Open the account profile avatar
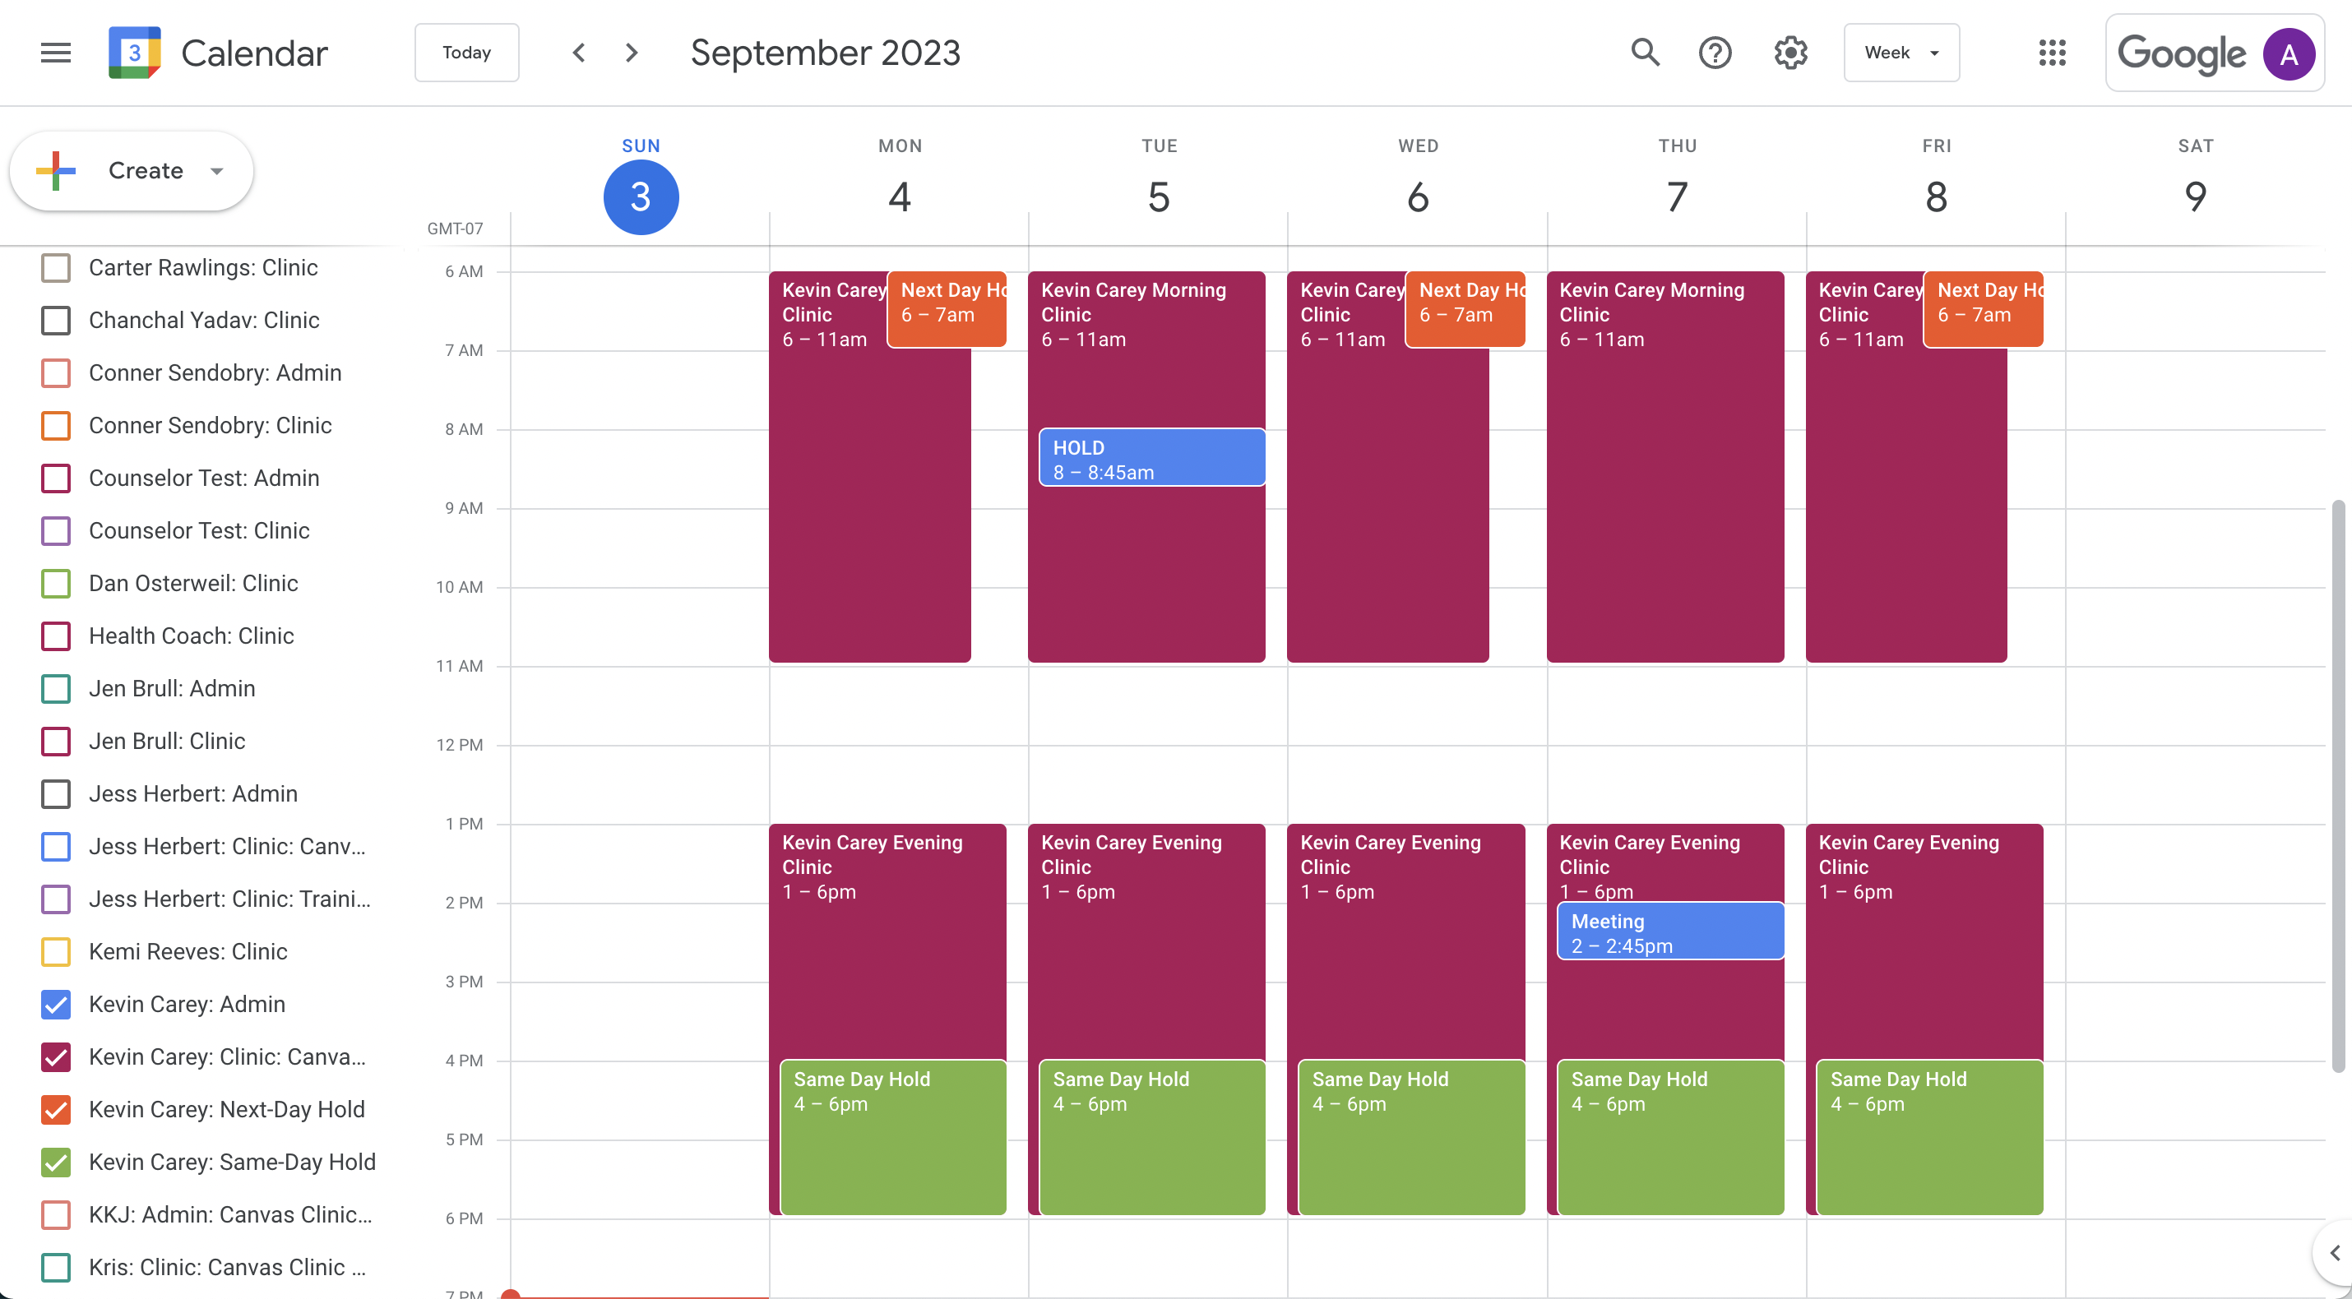This screenshot has height=1299, width=2352. (2290, 52)
